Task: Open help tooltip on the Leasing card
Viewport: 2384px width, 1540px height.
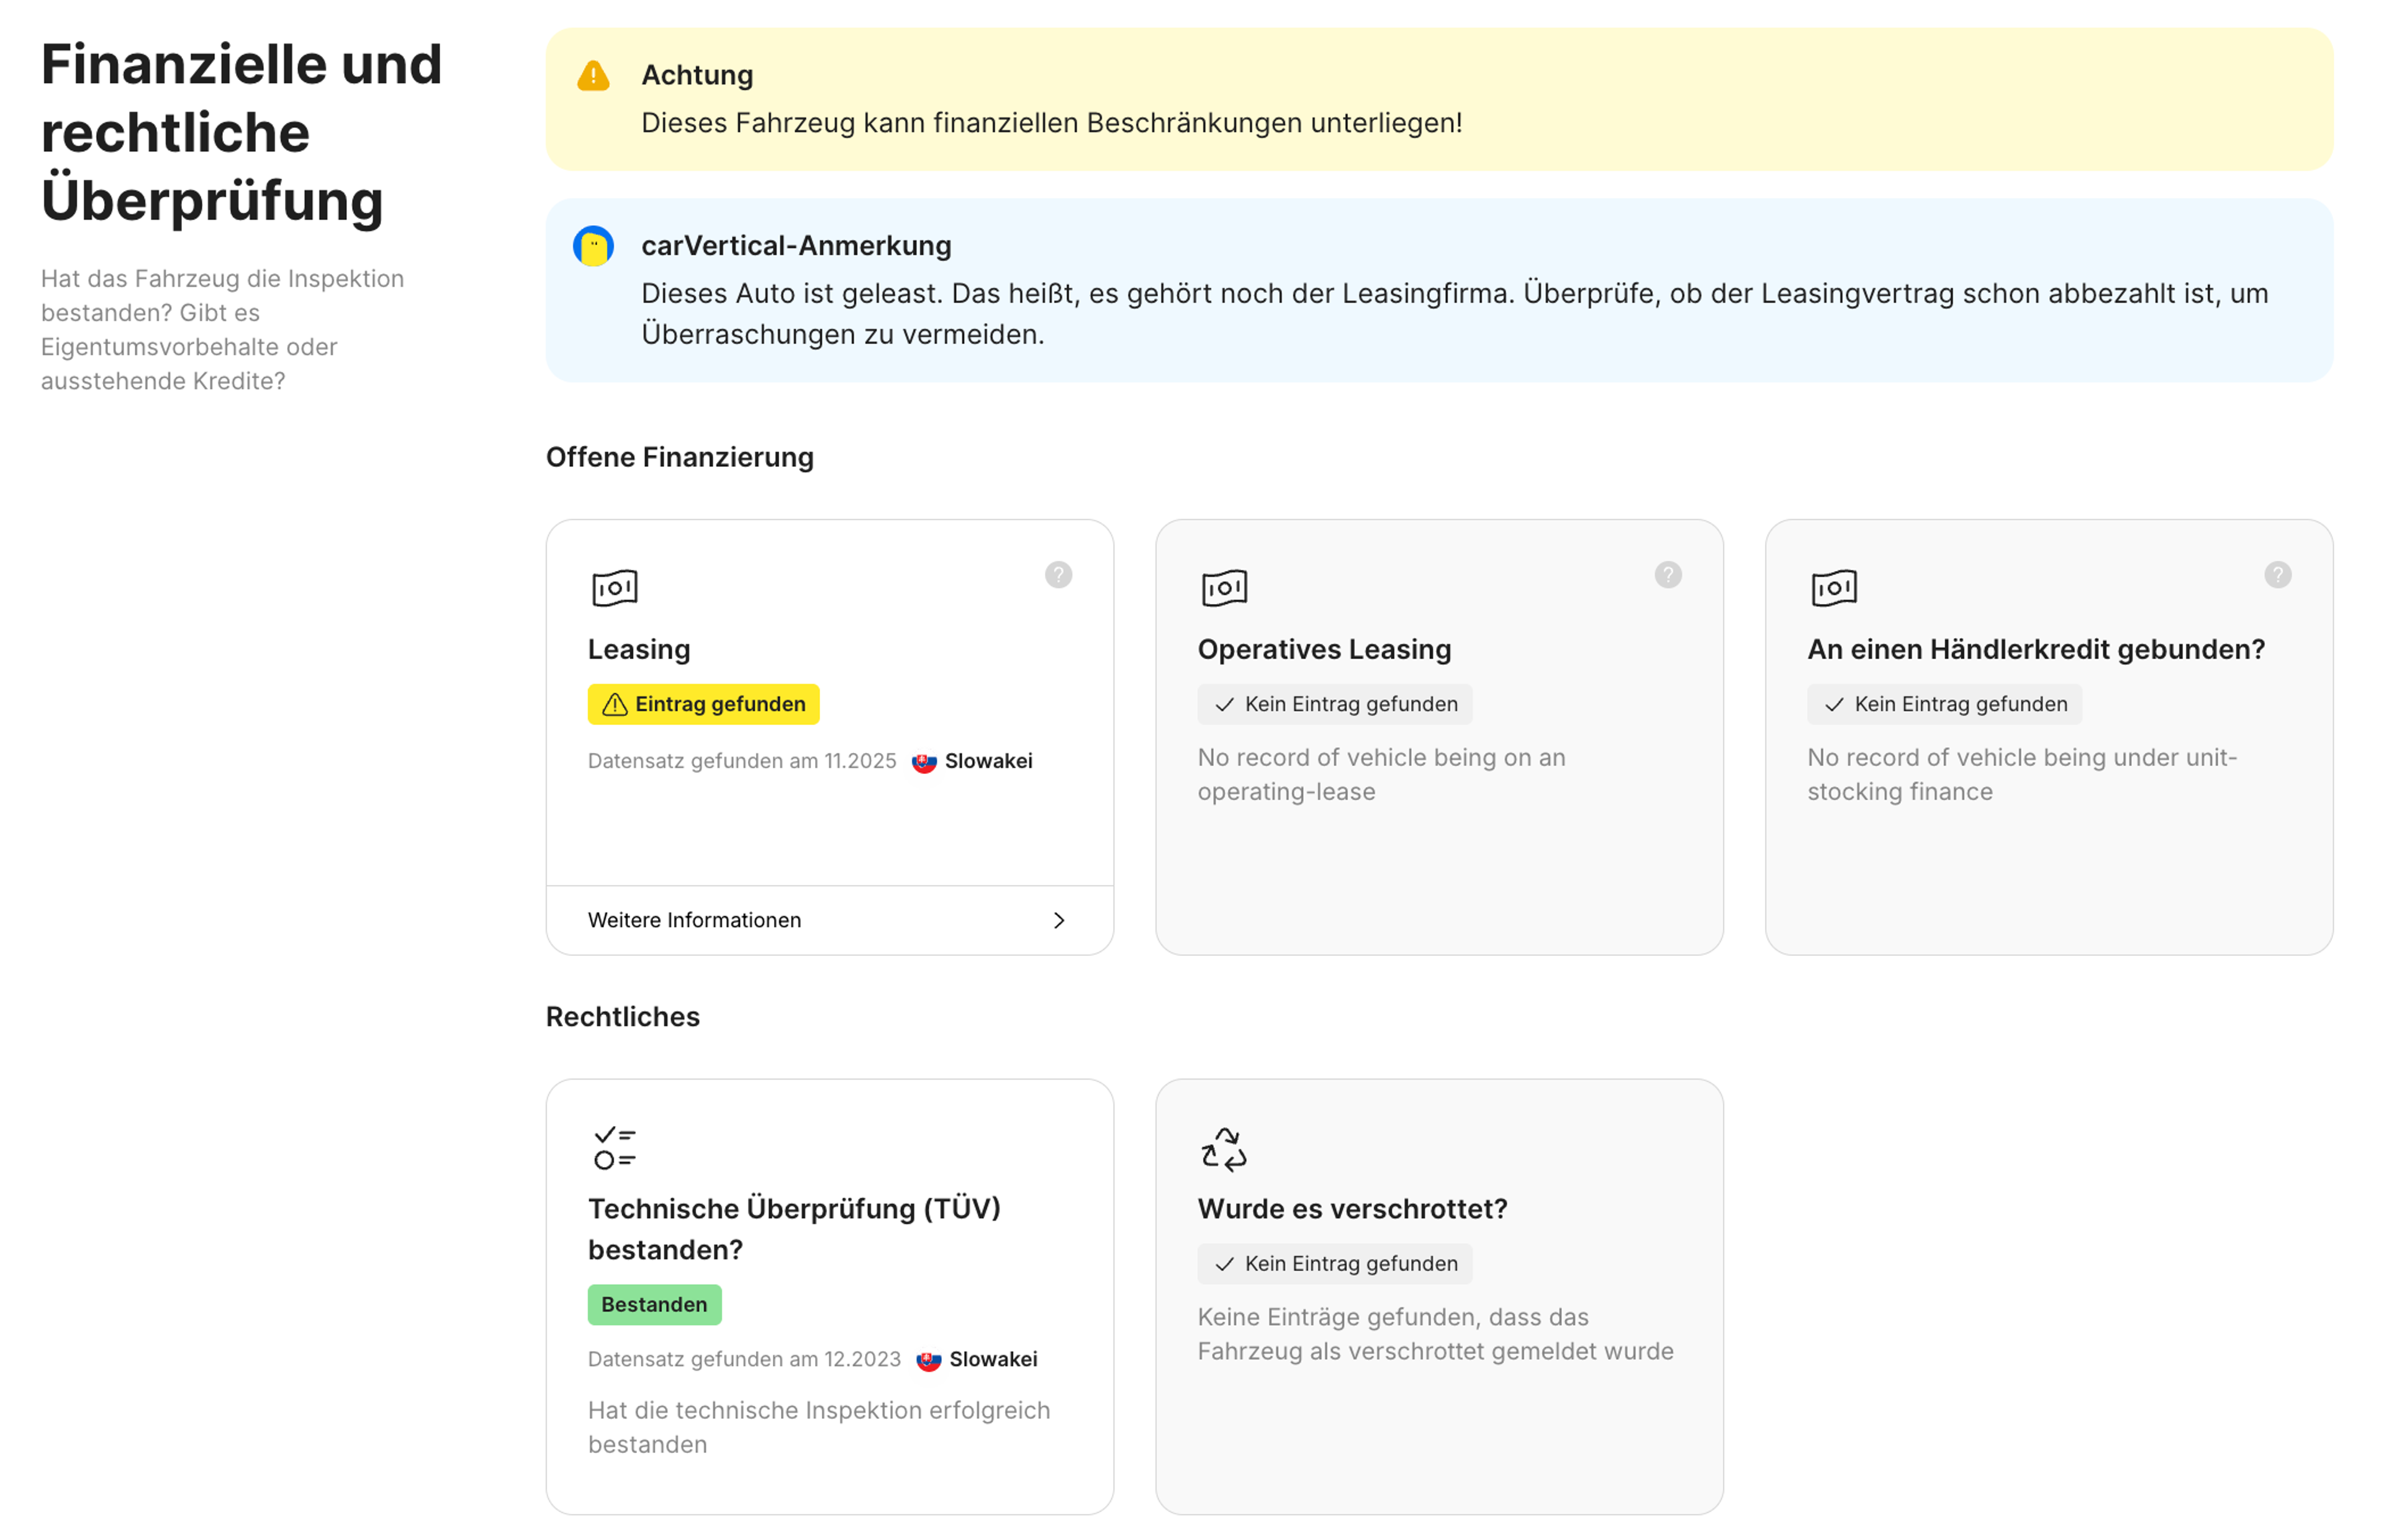Action: [1058, 575]
